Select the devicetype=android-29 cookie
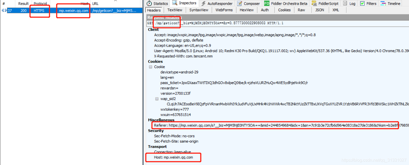The image size is (409, 165). tap(179, 72)
